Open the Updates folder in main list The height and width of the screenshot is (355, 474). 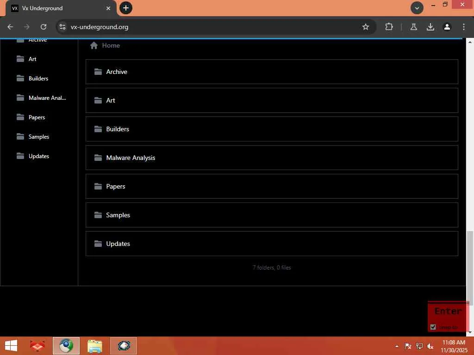click(272, 244)
